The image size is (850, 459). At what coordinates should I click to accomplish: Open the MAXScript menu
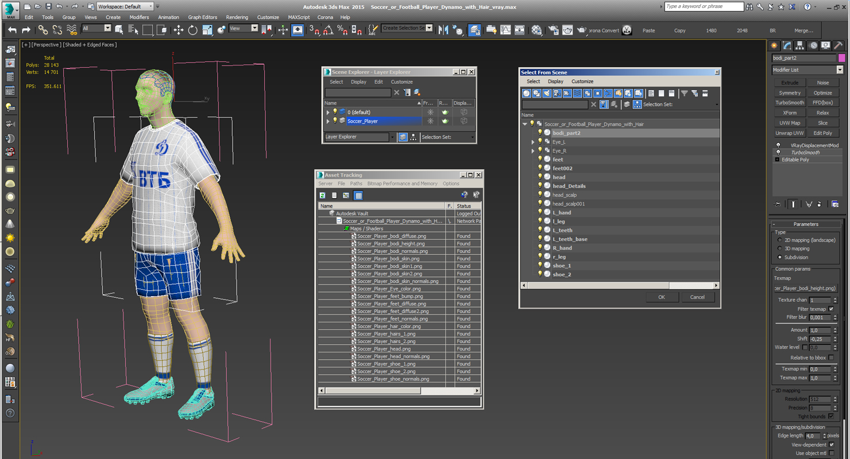299,17
